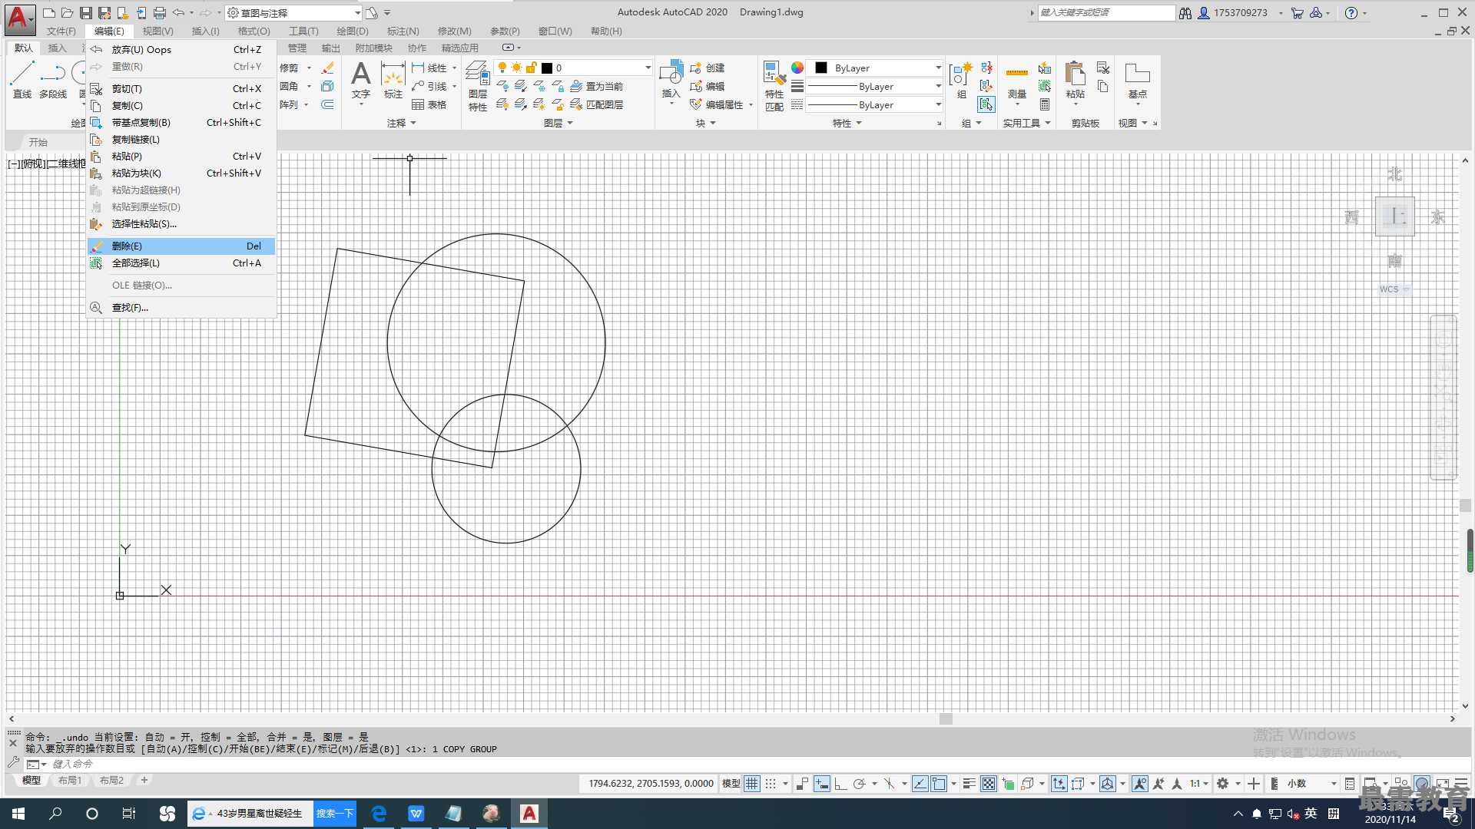
Task: Switch to the 布局1 layout tab
Action: (x=70, y=780)
